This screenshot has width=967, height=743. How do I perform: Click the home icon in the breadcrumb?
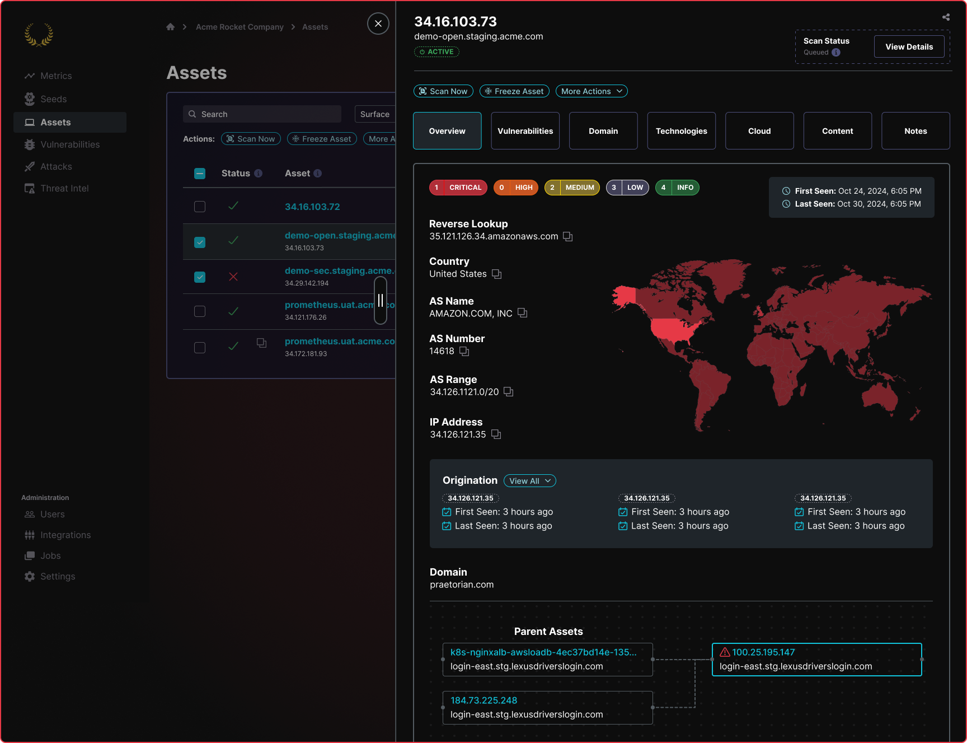171,27
